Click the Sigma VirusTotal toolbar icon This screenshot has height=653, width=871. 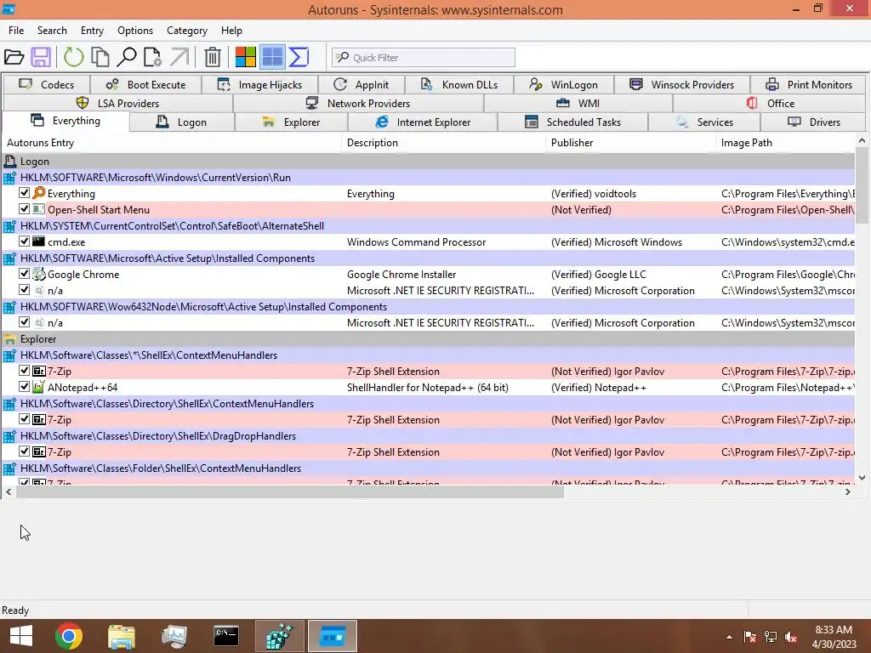pos(299,57)
